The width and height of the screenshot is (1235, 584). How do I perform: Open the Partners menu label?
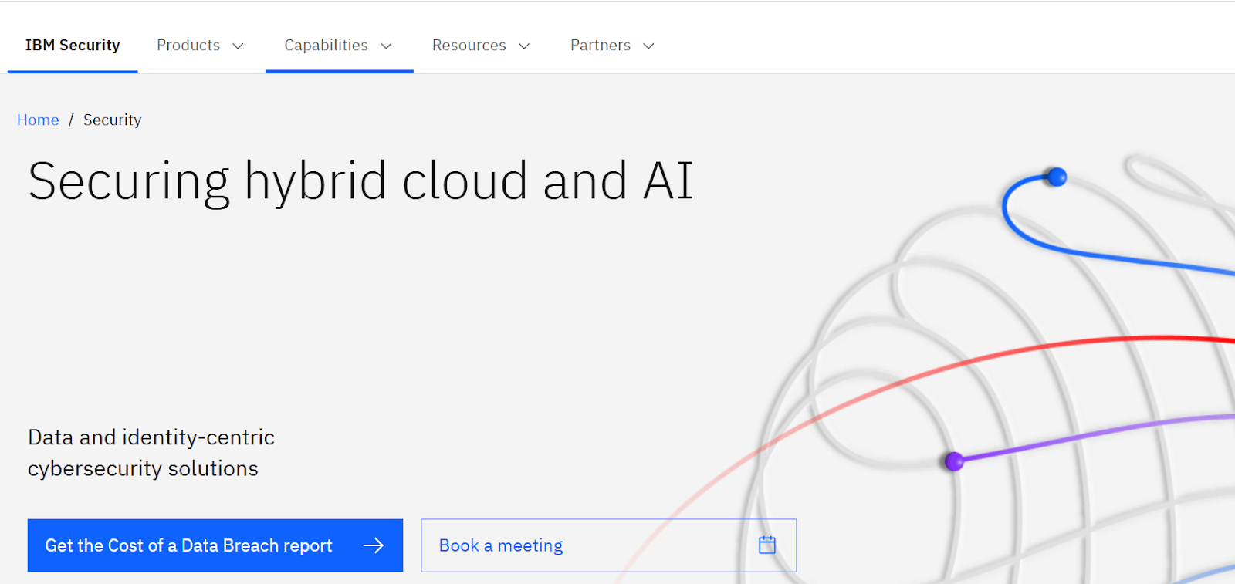click(601, 46)
